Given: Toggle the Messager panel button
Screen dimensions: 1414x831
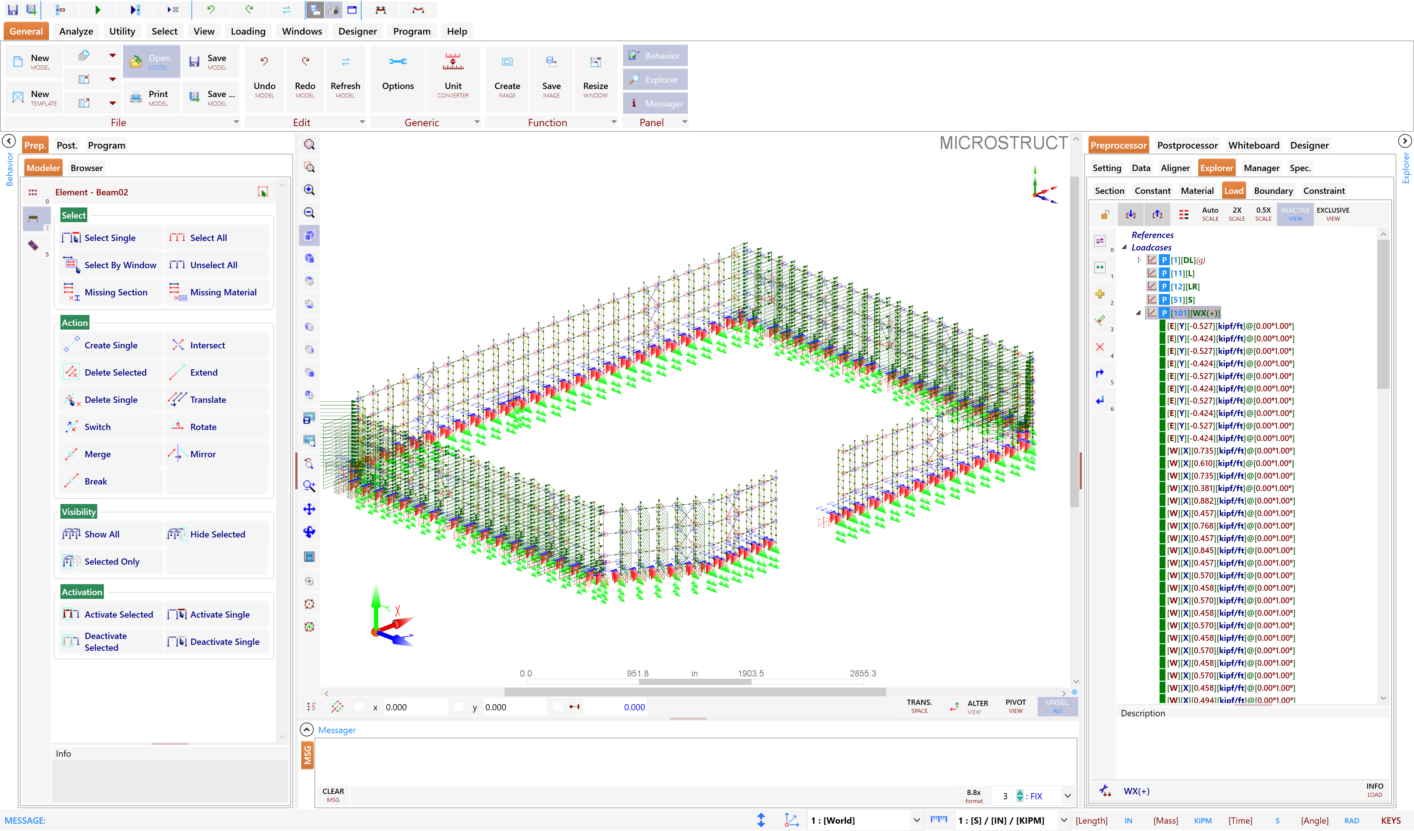Looking at the screenshot, I should 655,104.
